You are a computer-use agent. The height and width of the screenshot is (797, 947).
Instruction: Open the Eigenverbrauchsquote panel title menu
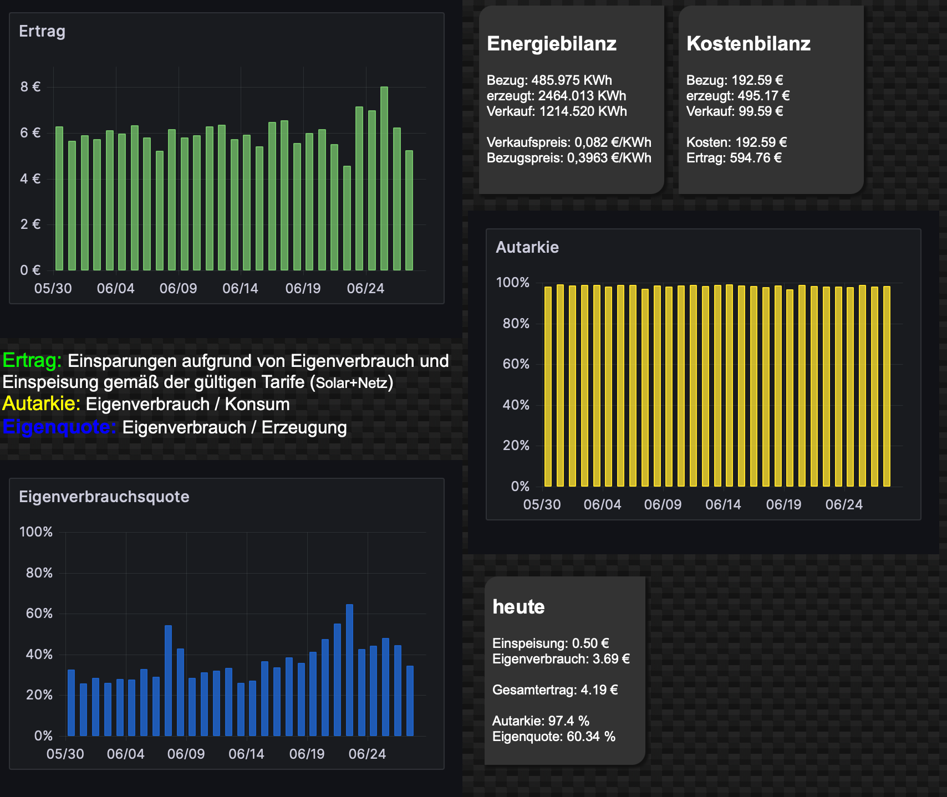pyautogui.click(x=104, y=497)
